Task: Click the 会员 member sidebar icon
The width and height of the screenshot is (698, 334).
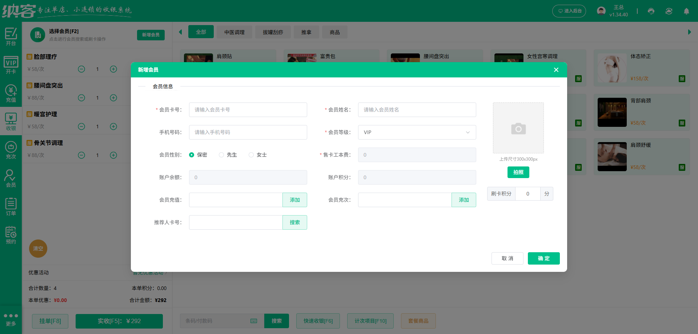Action: [11, 178]
